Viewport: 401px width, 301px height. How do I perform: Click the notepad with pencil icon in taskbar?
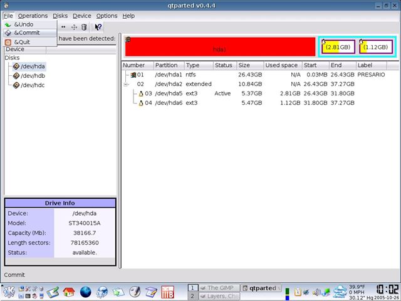[151, 292]
